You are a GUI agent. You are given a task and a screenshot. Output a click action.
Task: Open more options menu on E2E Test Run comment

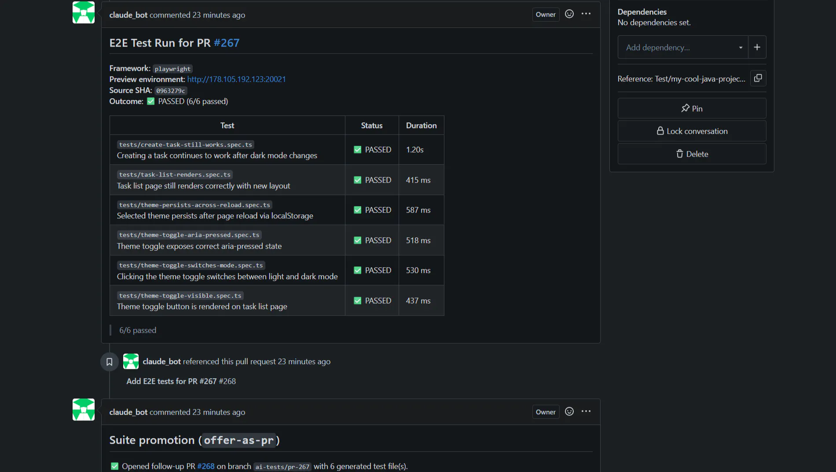586,14
